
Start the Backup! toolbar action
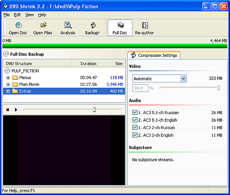pos(92,28)
